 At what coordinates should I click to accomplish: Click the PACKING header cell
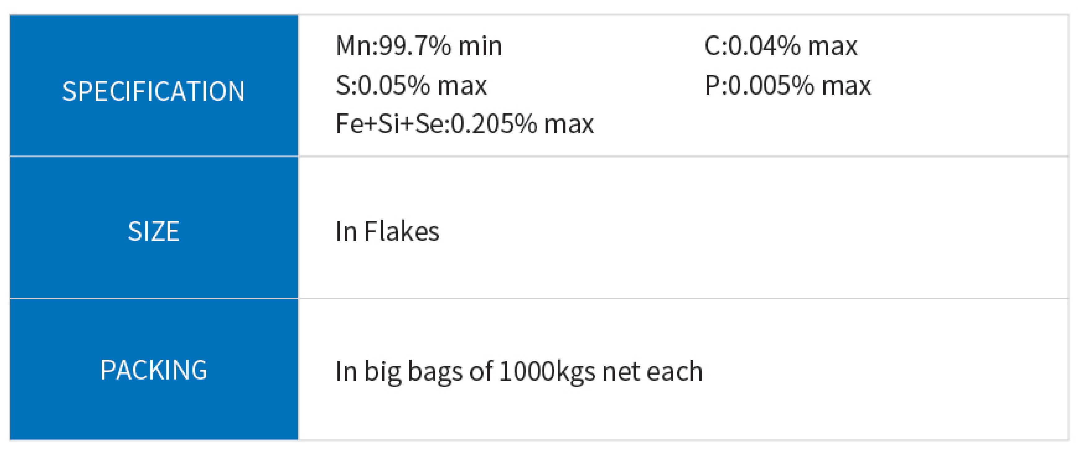[x=153, y=369]
